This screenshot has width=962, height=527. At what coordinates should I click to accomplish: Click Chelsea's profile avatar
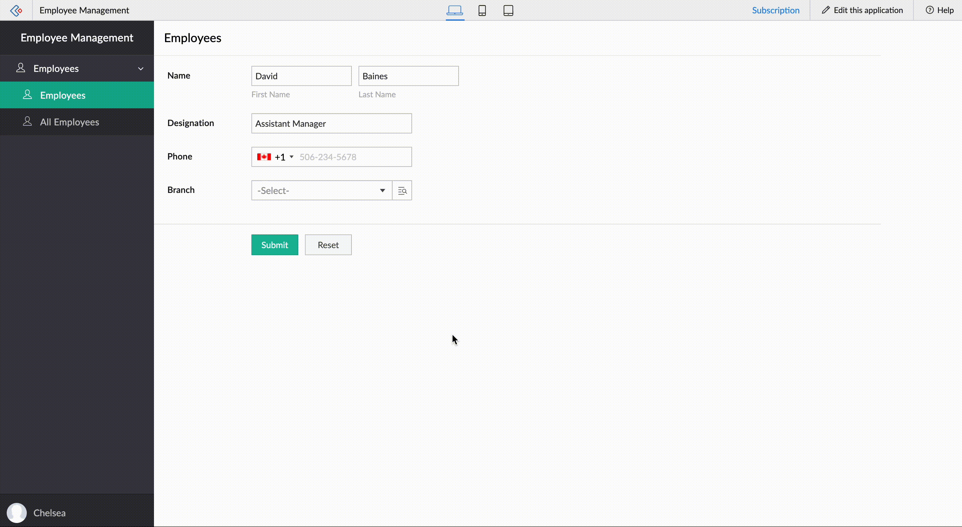(x=17, y=513)
